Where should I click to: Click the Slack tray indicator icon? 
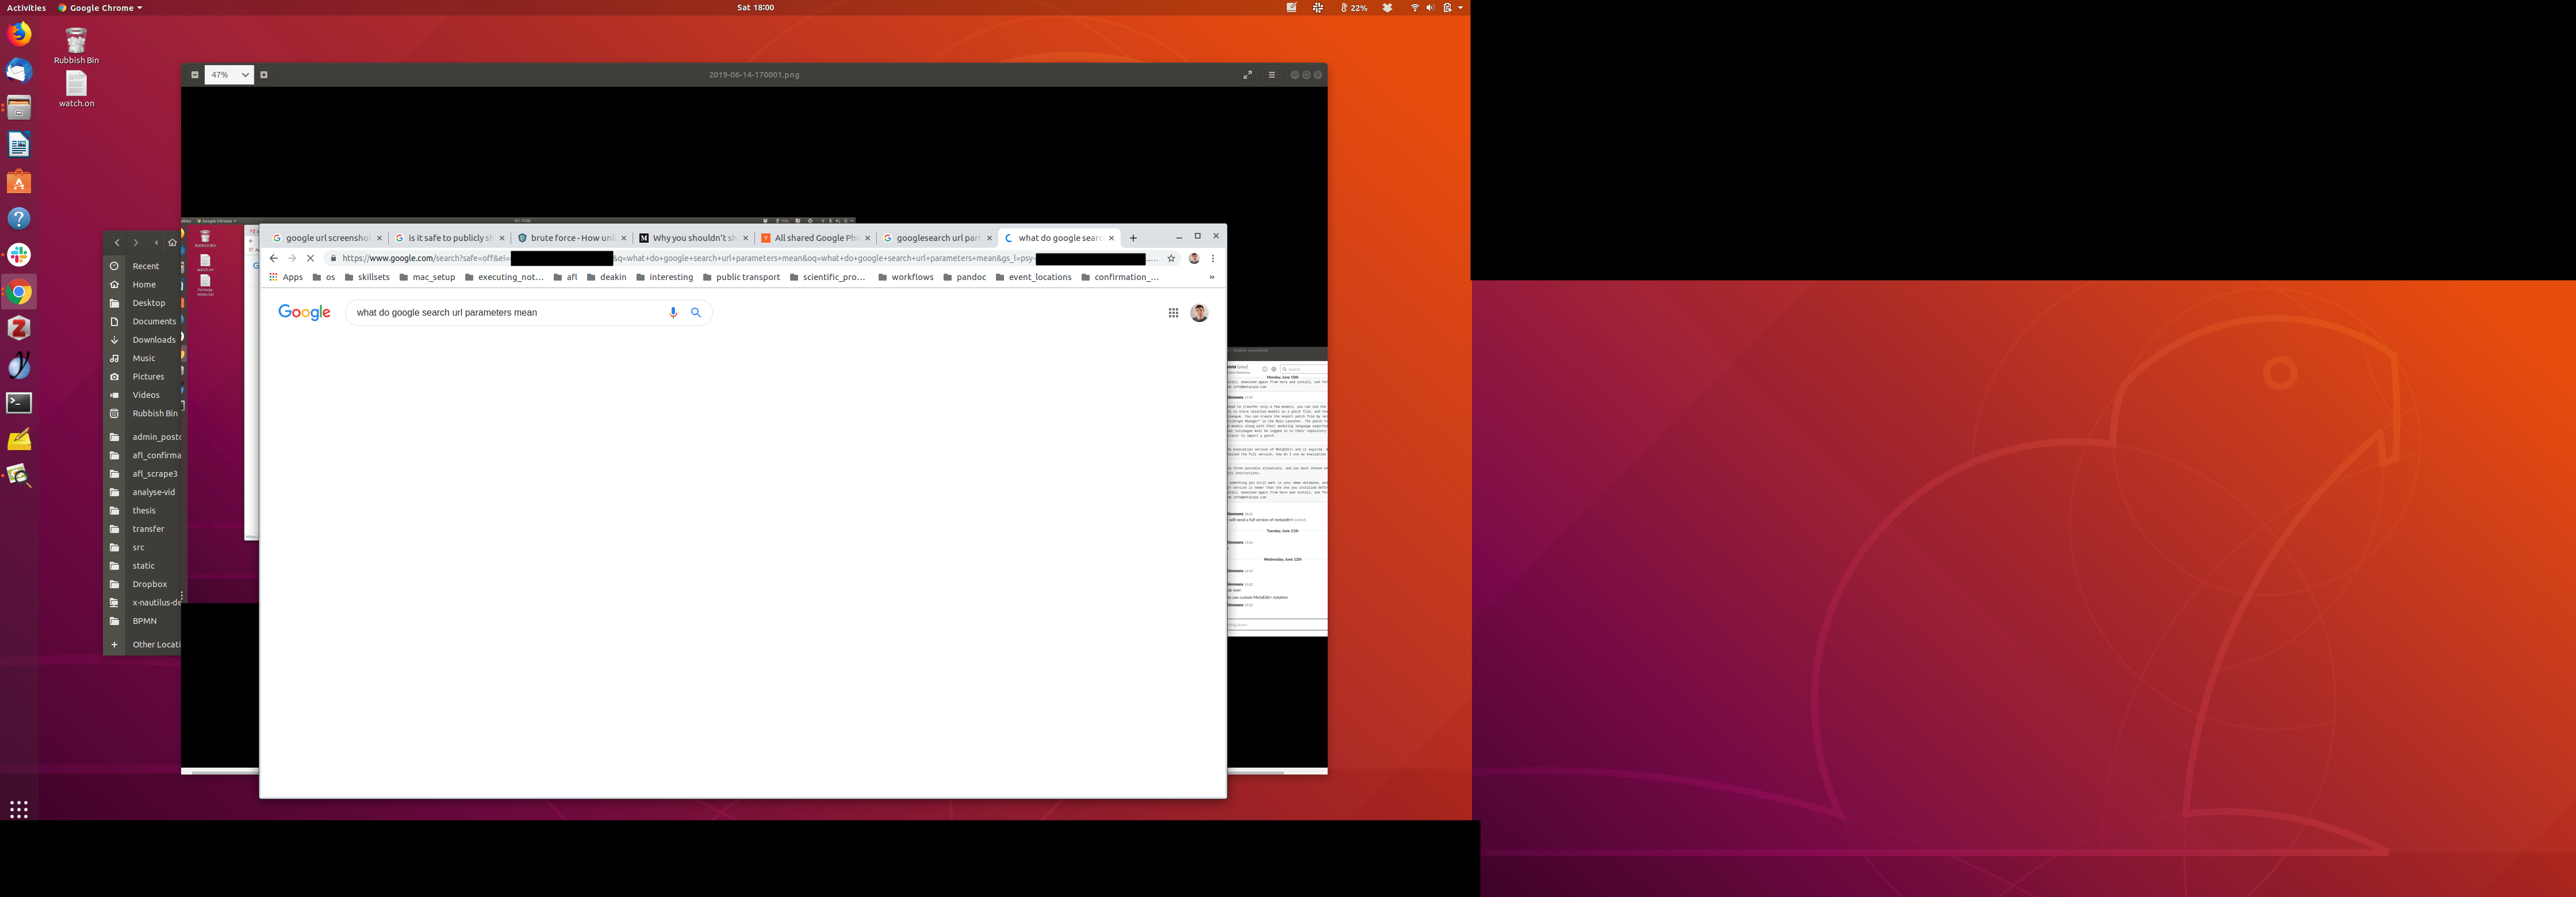click(x=1318, y=8)
